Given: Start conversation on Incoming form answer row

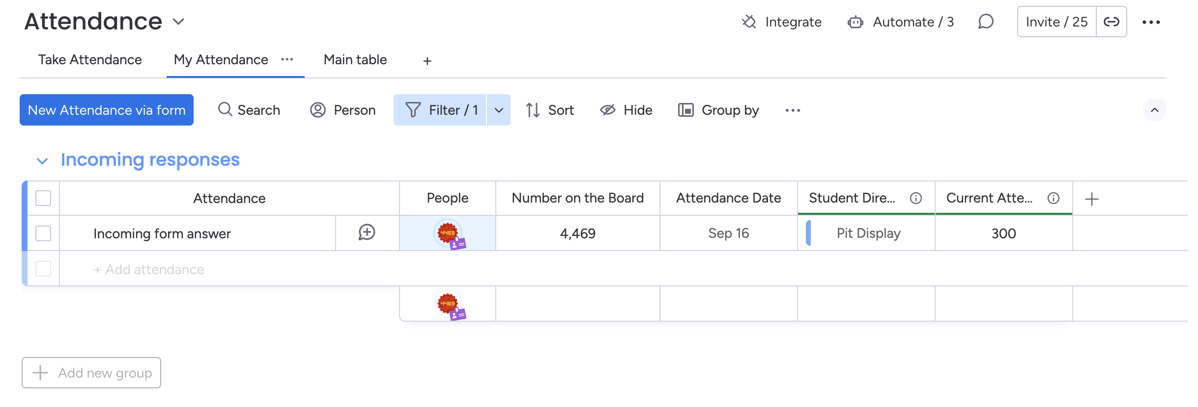Looking at the screenshot, I should click(x=367, y=232).
